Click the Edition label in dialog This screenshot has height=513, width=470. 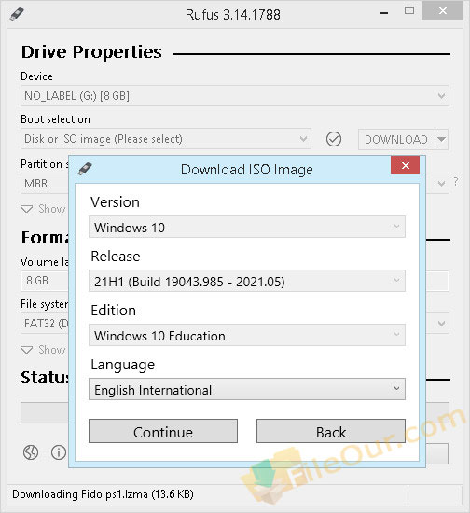coord(113,311)
